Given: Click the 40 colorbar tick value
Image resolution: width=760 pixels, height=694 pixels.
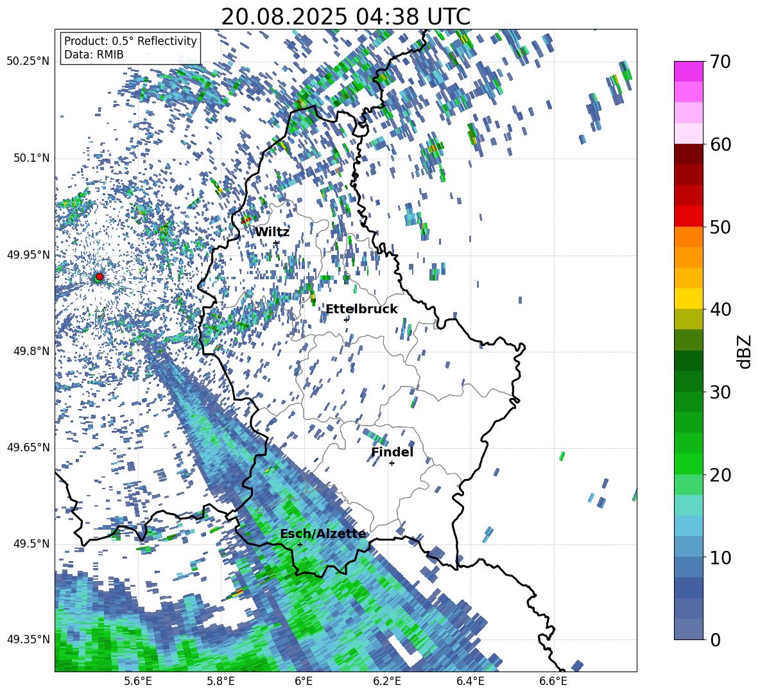Looking at the screenshot, I should pos(720,309).
